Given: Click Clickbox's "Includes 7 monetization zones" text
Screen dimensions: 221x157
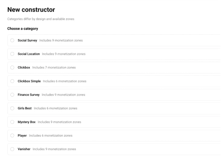Looking at the screenshot, I should pyautogui.click(x=54, y=68).
